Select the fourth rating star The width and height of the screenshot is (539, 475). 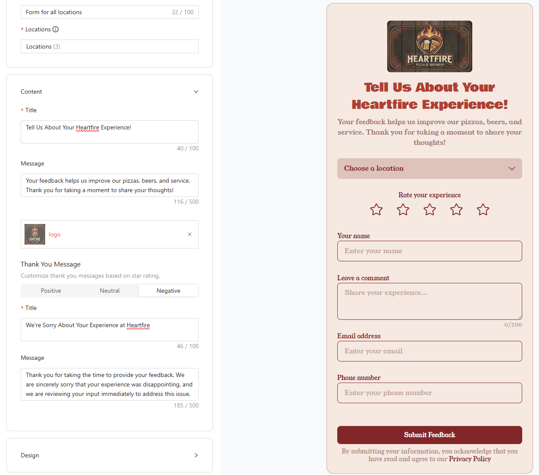[456, 209]
